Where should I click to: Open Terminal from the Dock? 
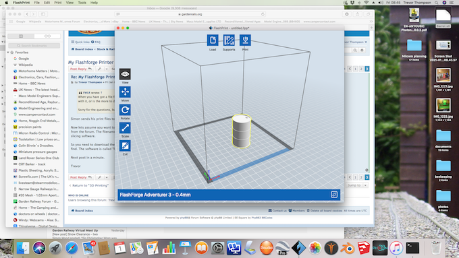click(x=412, y=248)
